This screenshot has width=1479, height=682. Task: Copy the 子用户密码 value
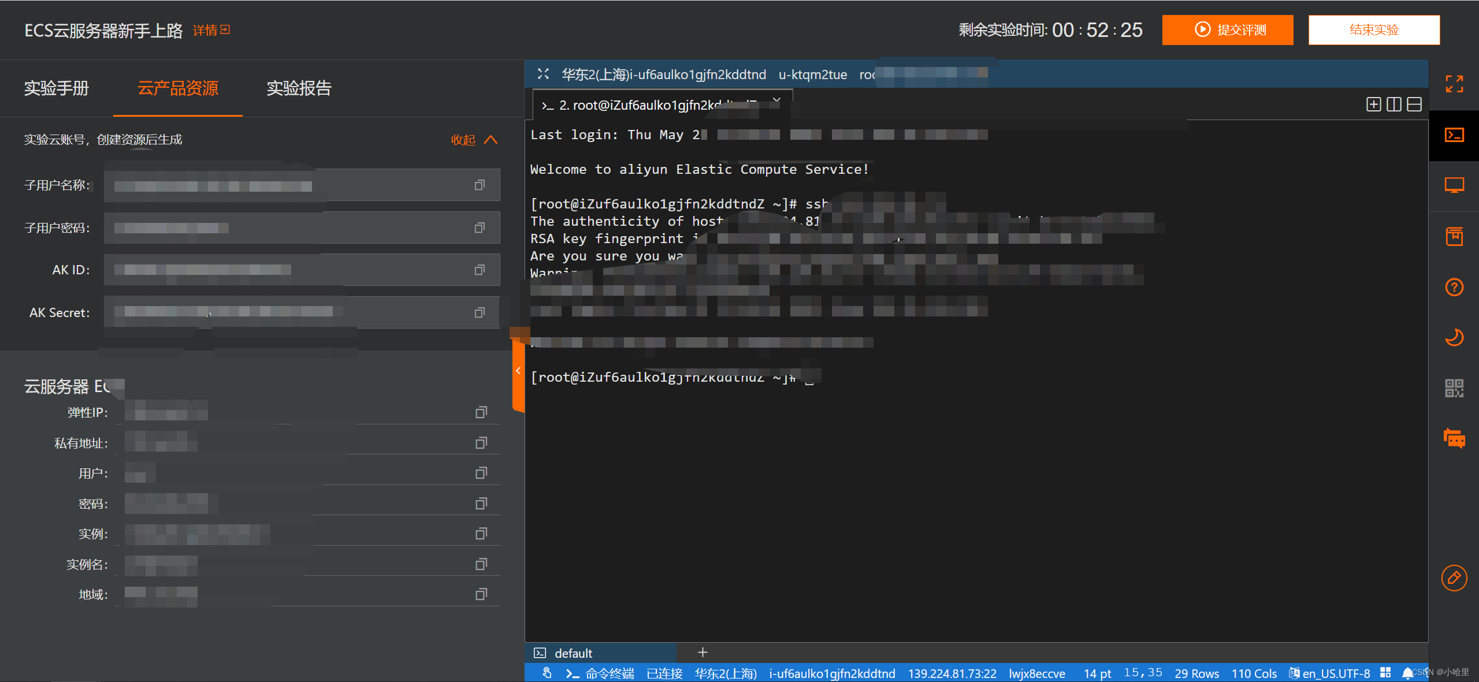tap(480, 228)
